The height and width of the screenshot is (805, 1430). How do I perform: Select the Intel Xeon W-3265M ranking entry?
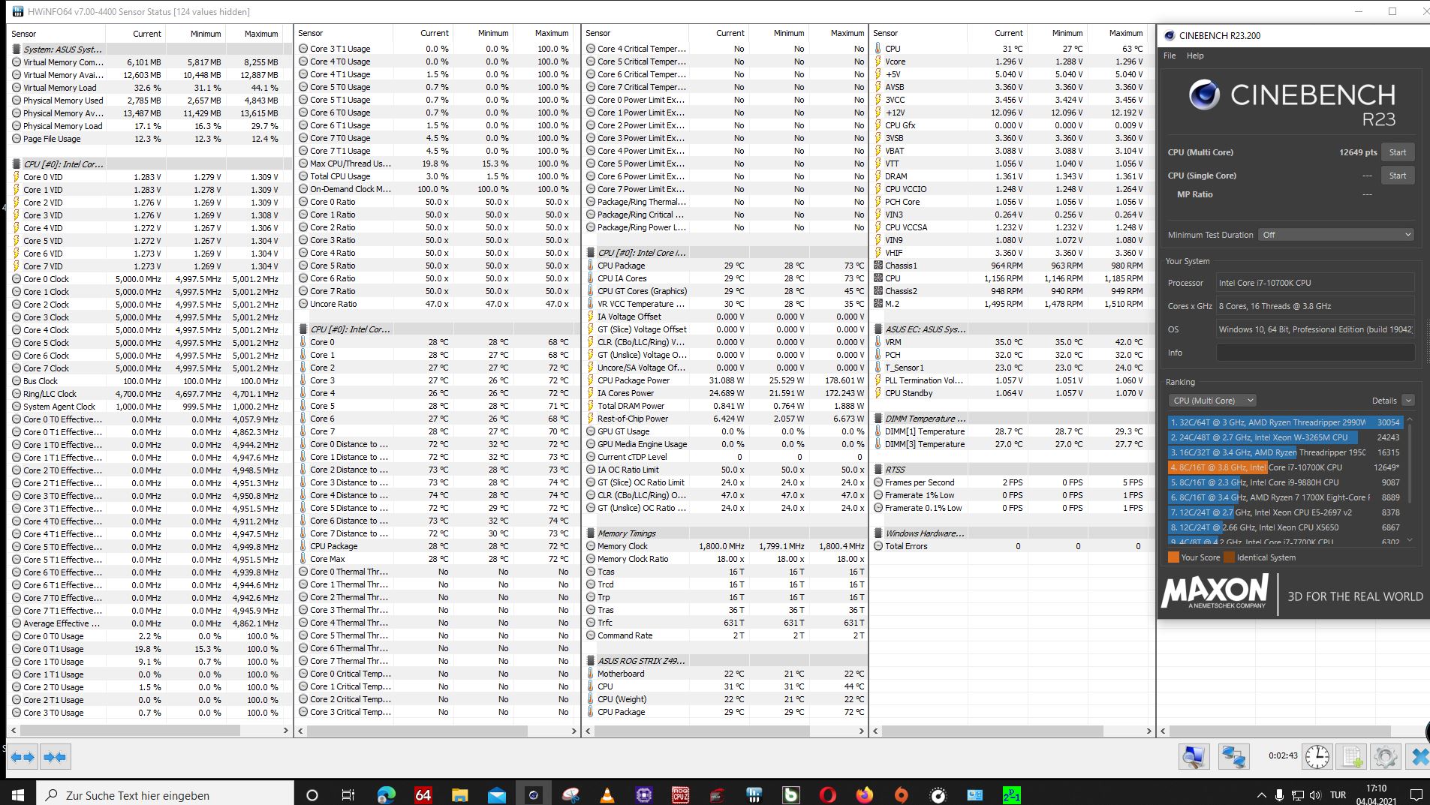(1284, 437)
